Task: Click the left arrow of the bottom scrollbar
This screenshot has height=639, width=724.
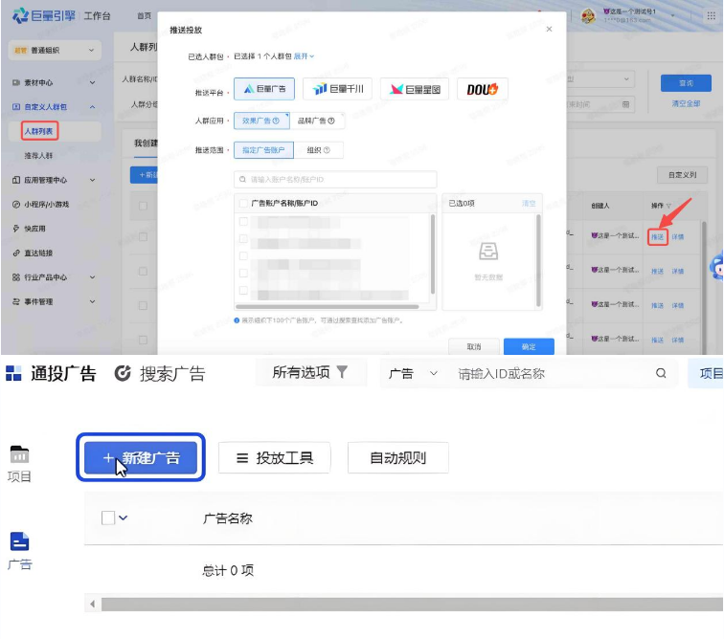Action: point(92,604)
